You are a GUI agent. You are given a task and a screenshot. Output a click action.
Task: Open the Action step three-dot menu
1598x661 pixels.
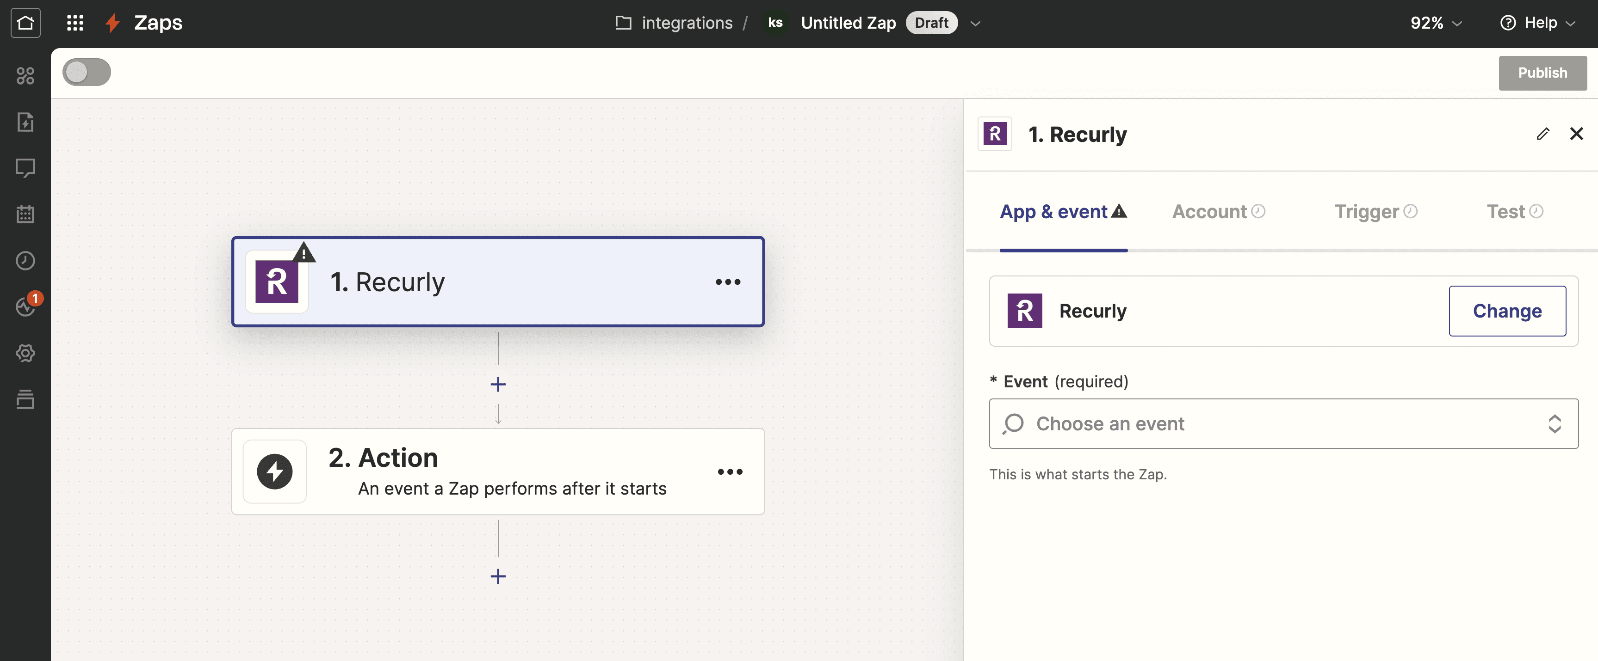730,472
